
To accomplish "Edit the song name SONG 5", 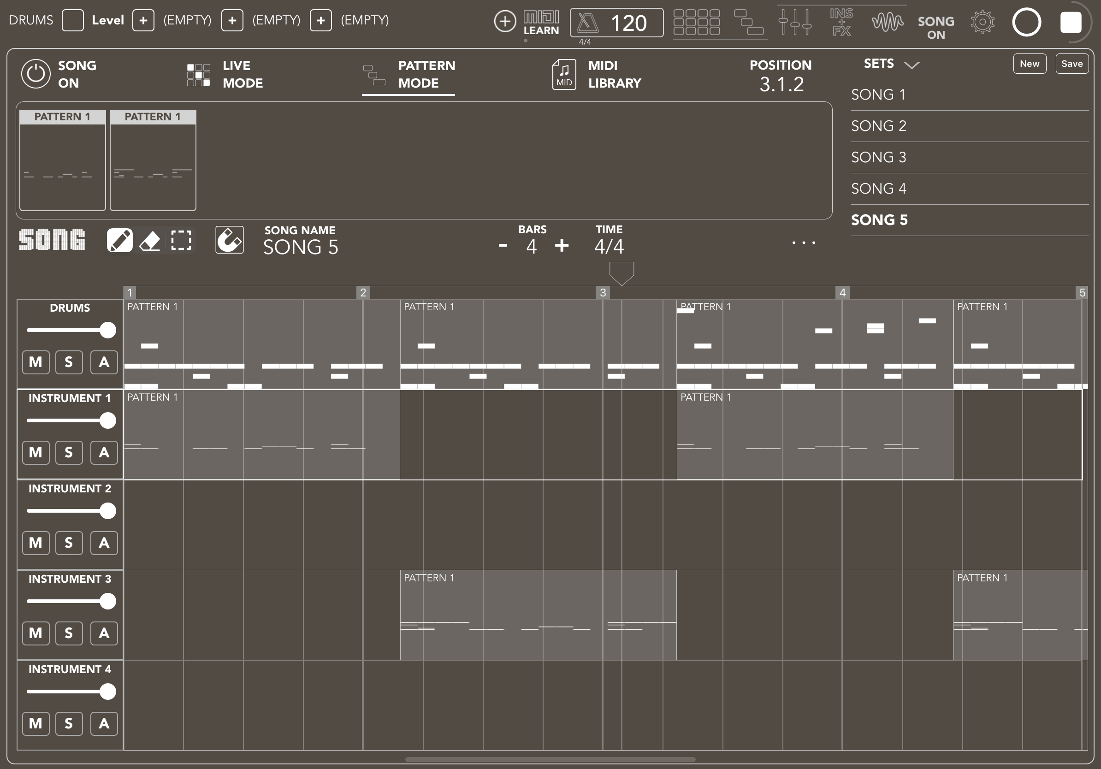I will tap(301, 248).
